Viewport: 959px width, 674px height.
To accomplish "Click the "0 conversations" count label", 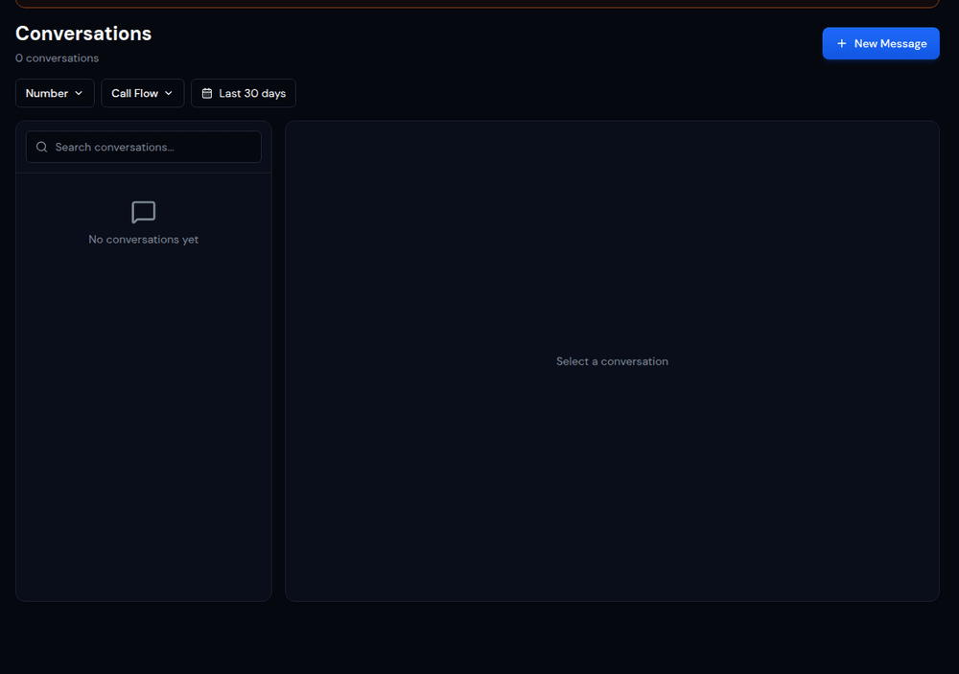I will [x=57, y=58].
